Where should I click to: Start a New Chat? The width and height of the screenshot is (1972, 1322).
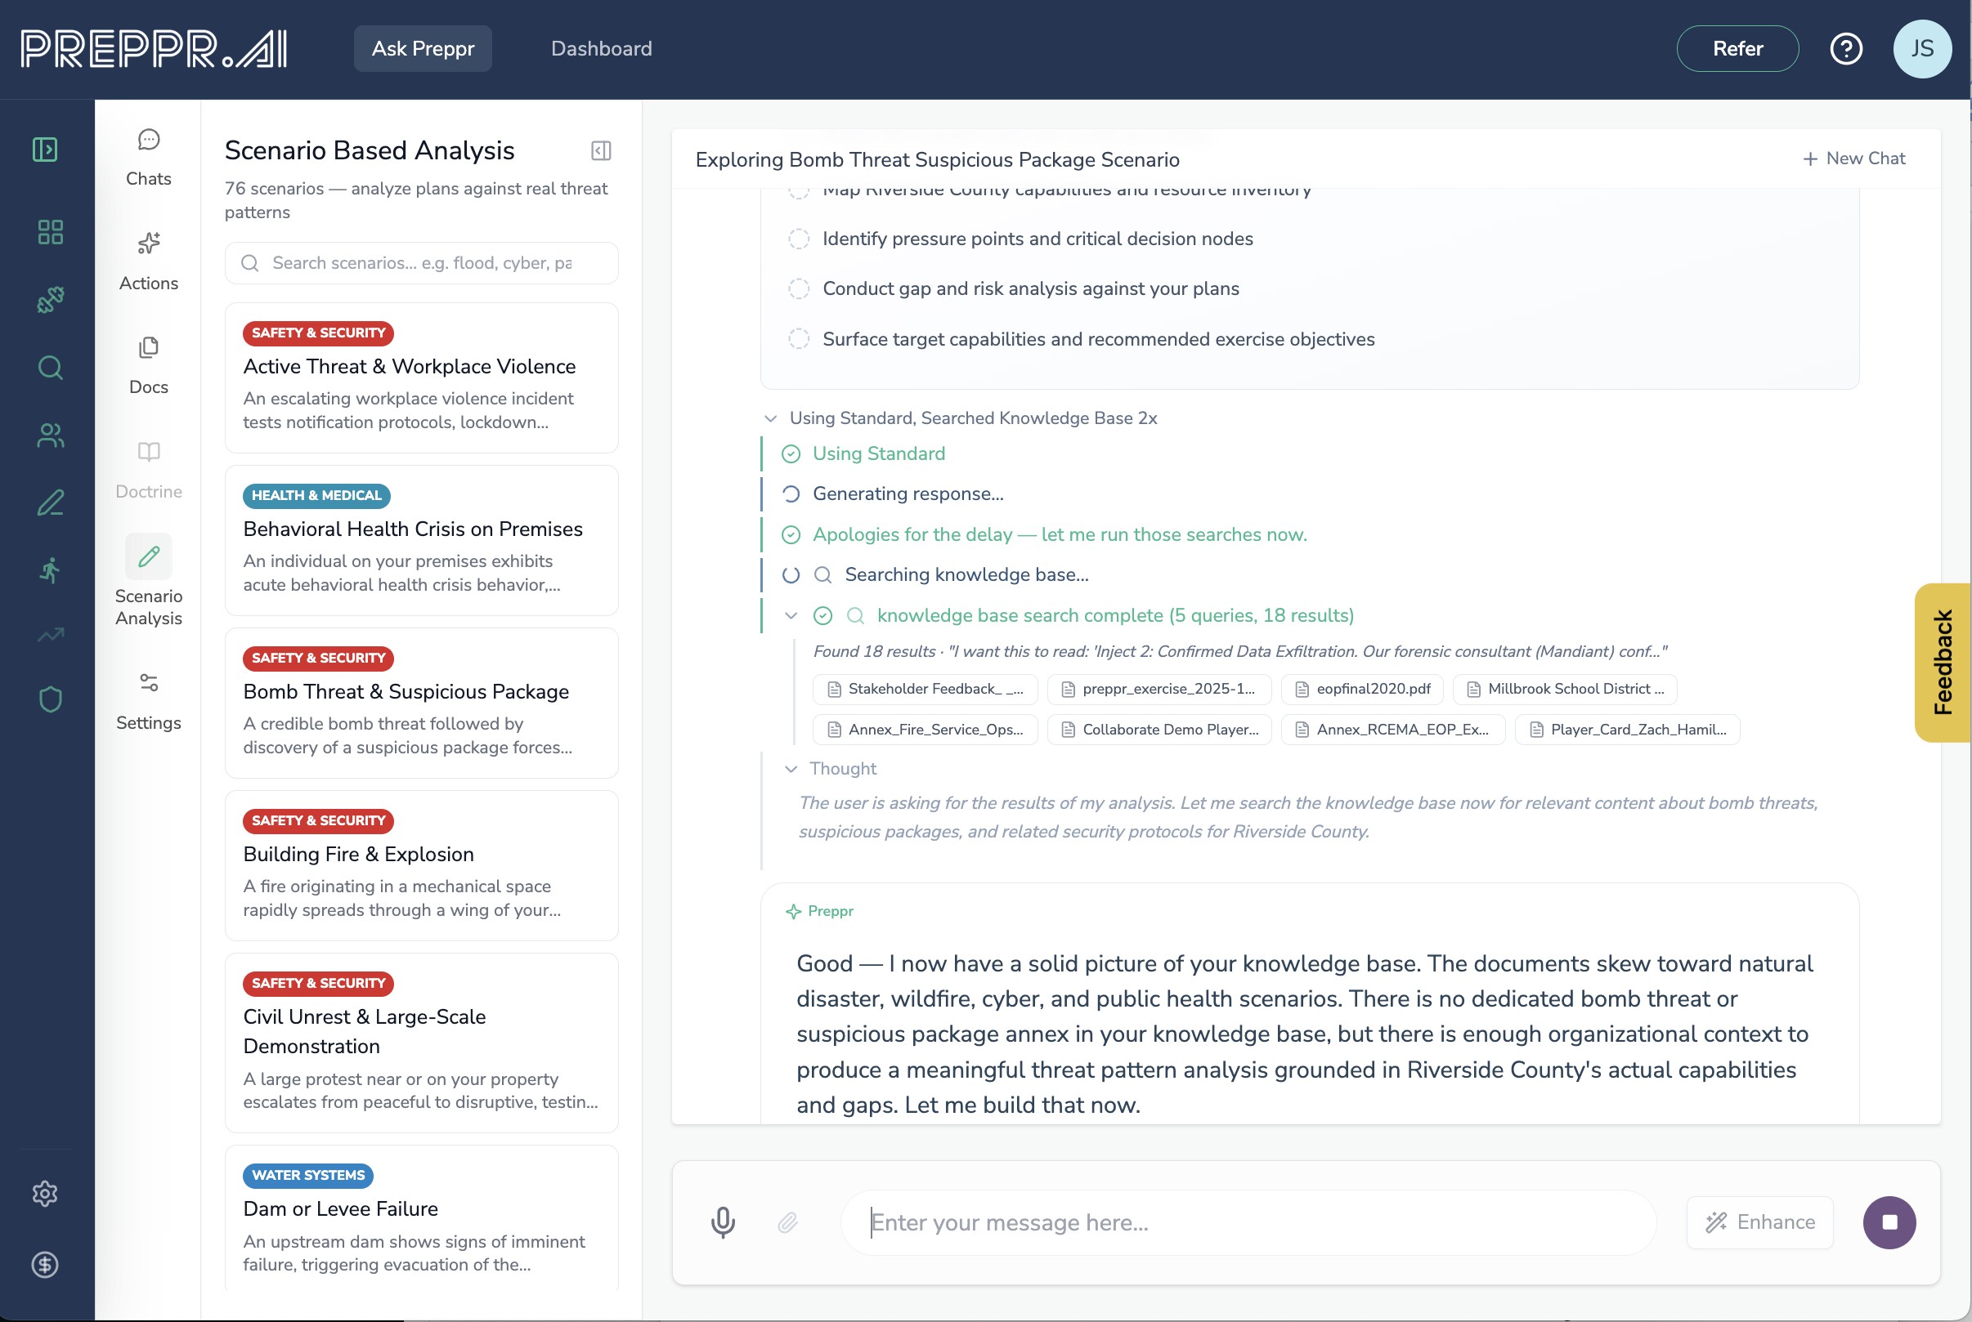click(x=1853, y=159)
